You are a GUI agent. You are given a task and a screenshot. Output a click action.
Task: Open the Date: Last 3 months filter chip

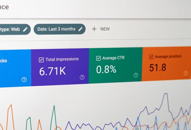56,29
